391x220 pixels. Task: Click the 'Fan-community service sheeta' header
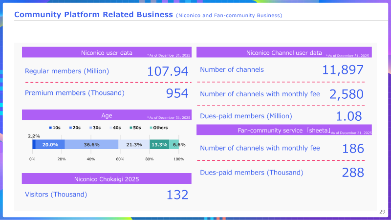[x=284, y=130]
